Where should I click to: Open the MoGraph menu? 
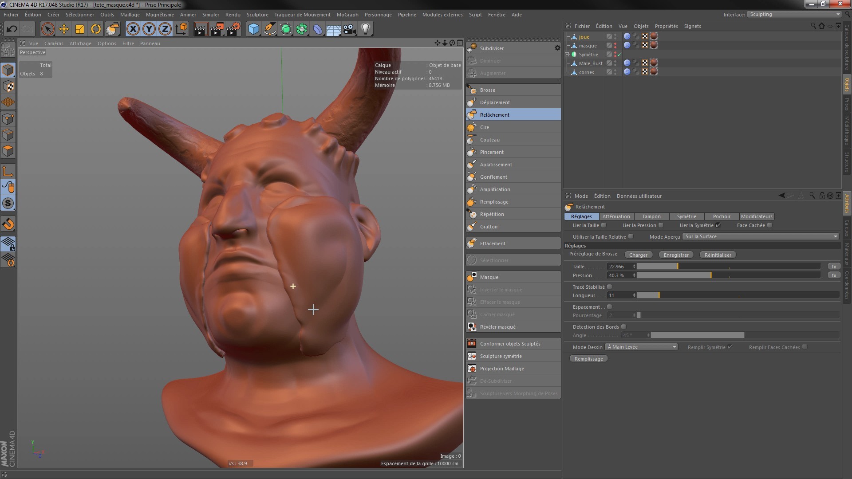pyautogui.click(x=347, y=15)
